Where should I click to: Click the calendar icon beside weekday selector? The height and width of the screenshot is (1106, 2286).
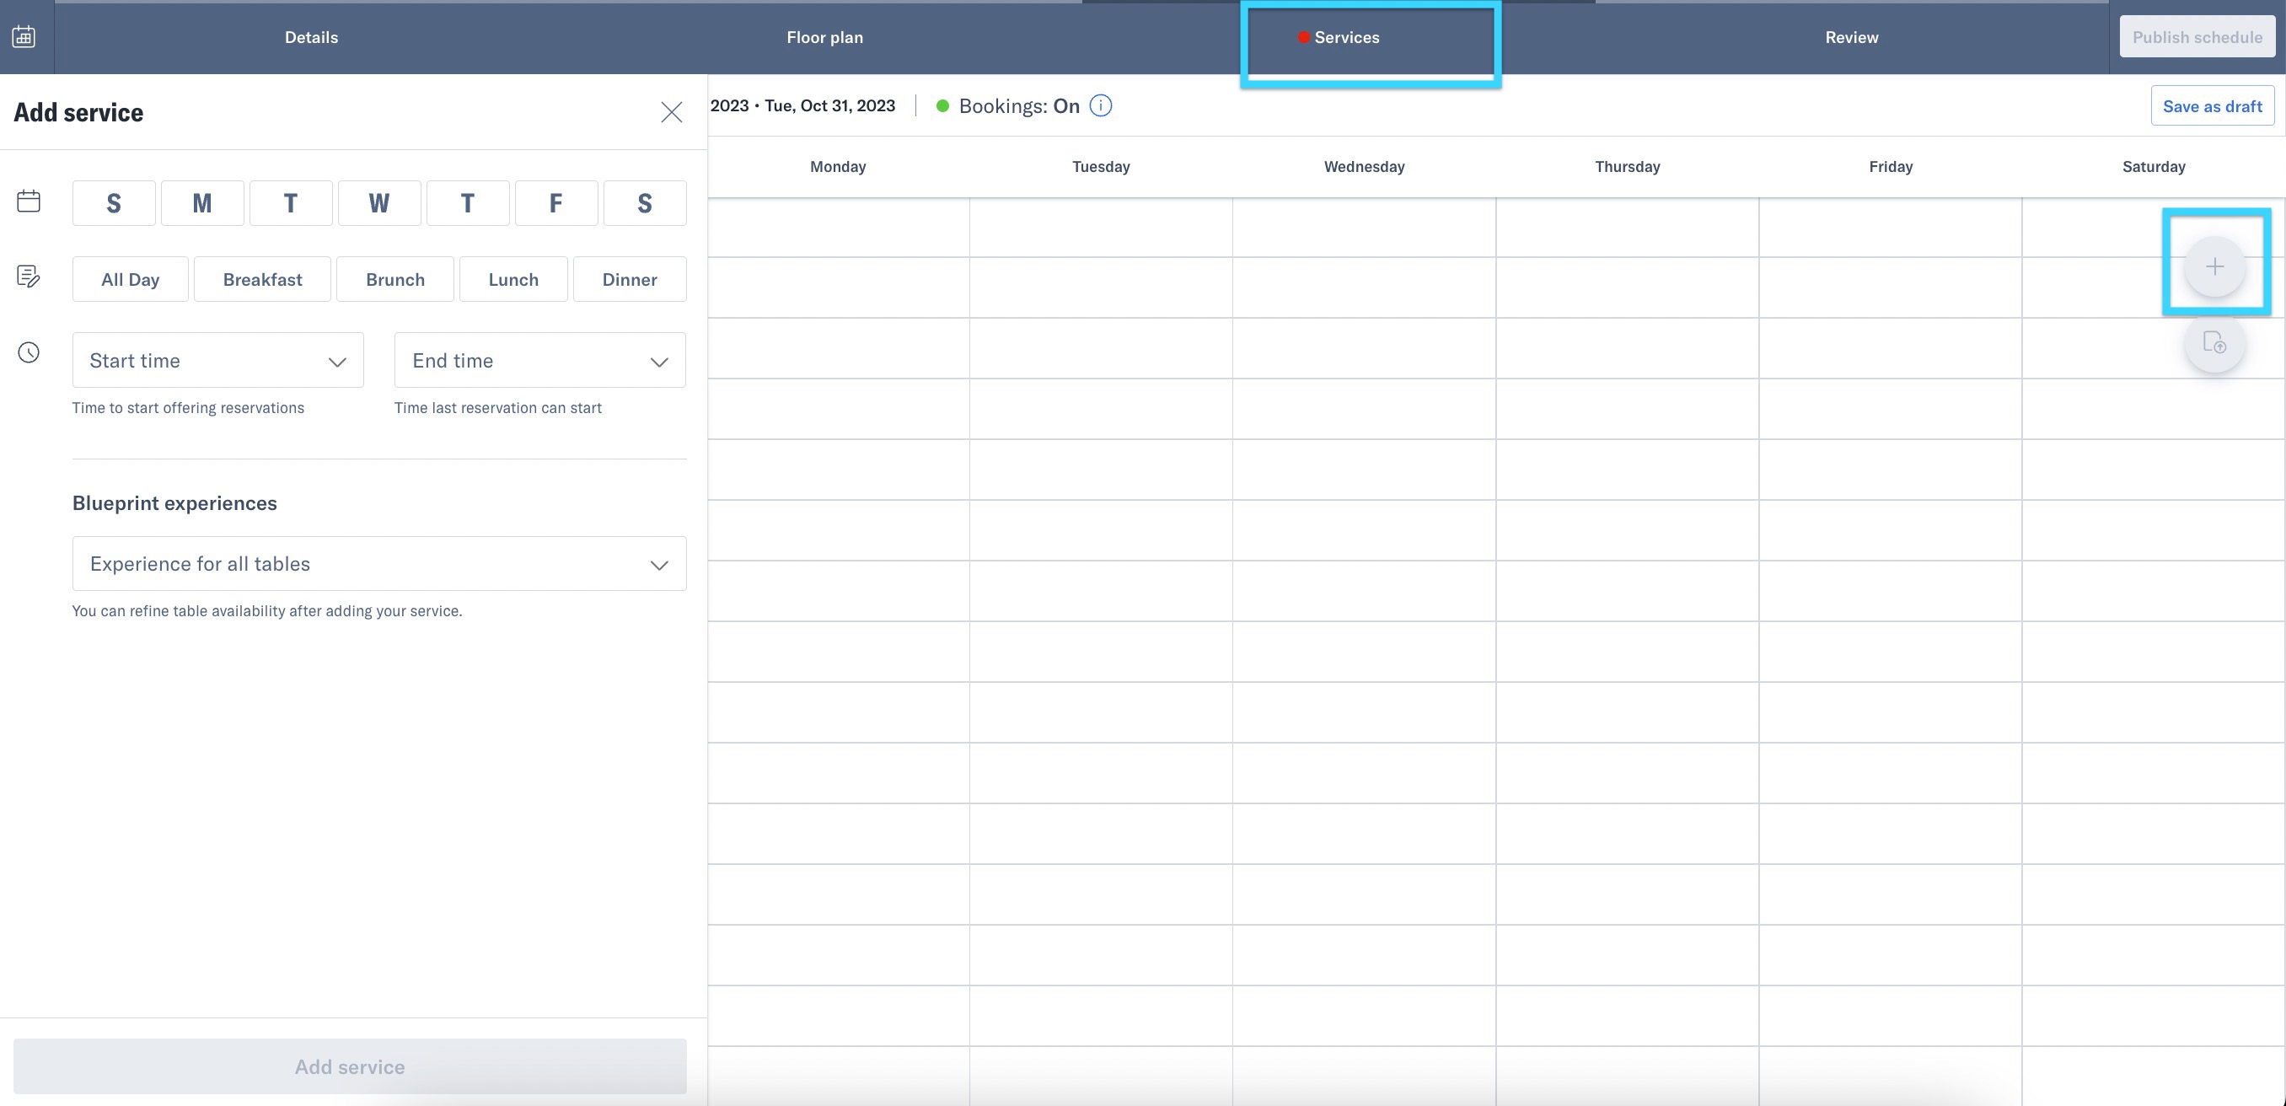click(28, 201)
